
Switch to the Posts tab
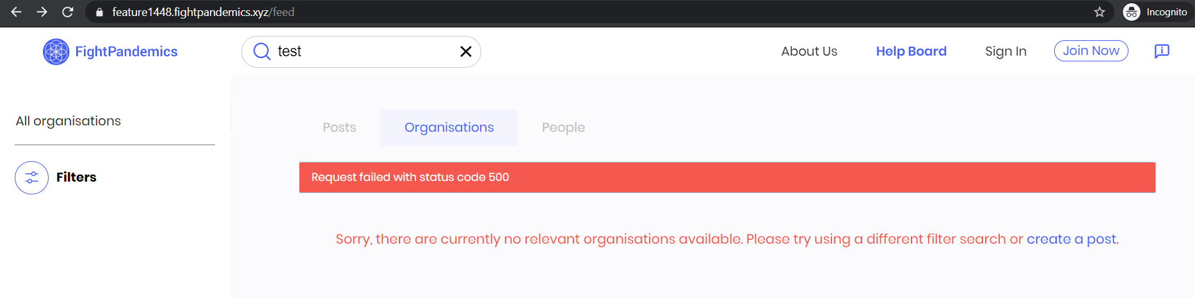(x=339, y=127)
